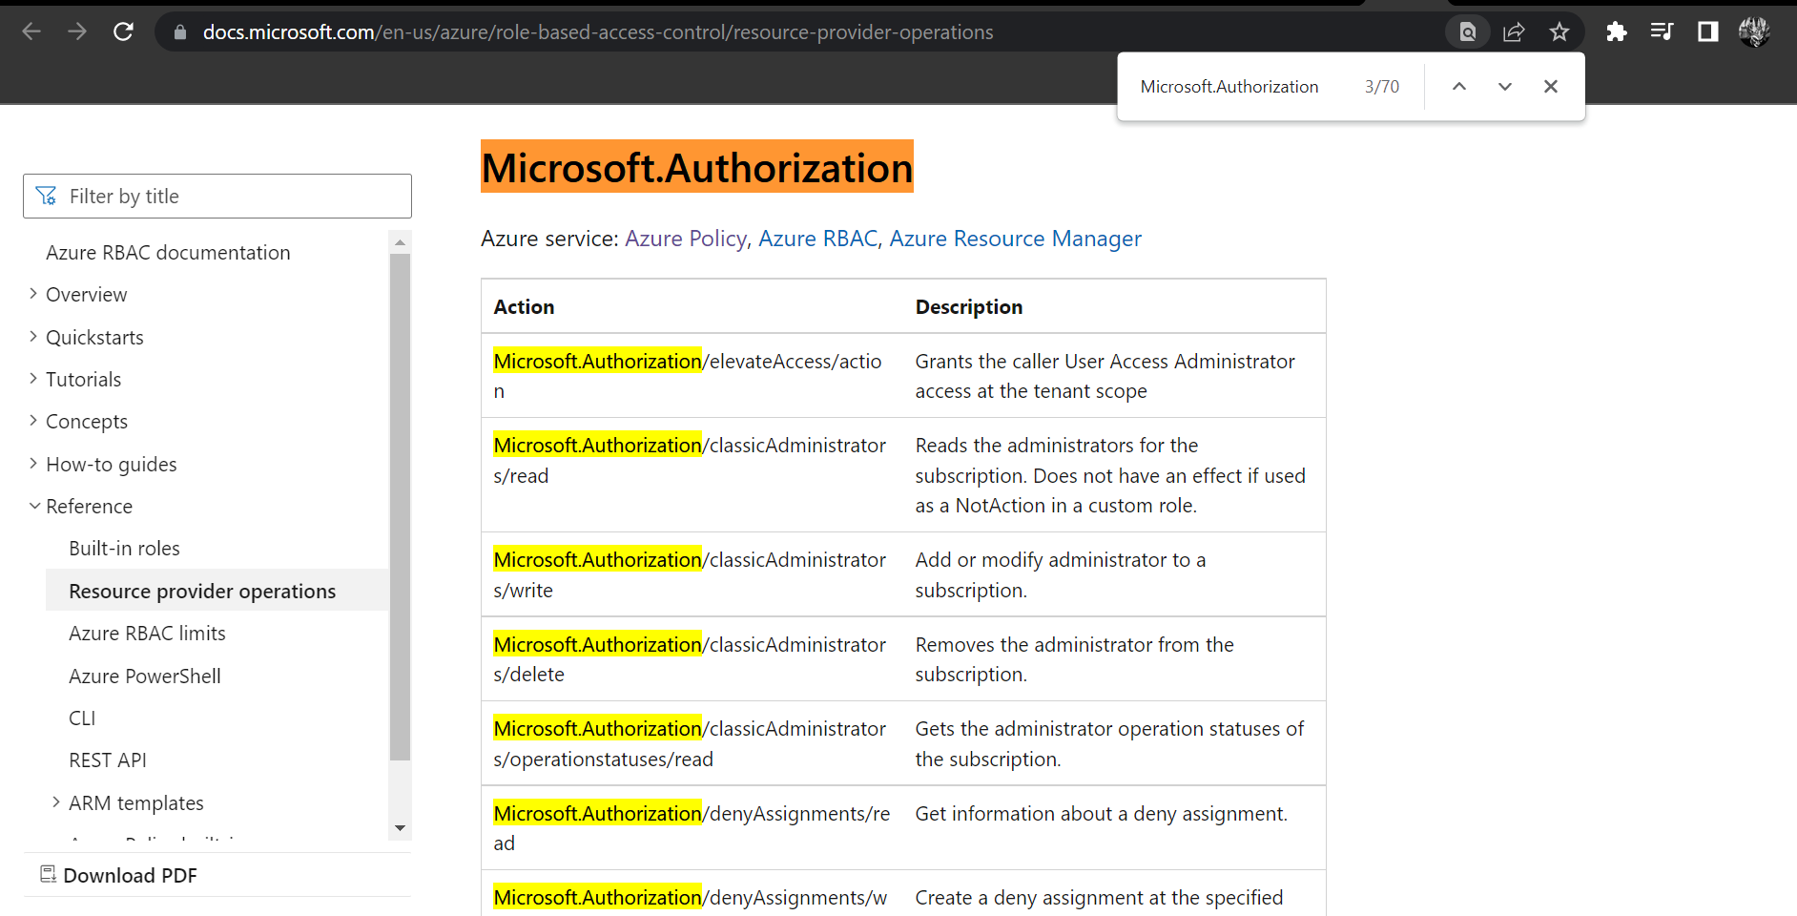Image resolution: width=1797 pixels, height=916 pixels.
Task: View site security lock info
Action: (179, 31)
